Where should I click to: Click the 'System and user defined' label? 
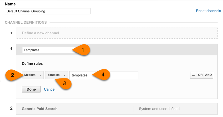pyautogui.click(x=159, y=109)
